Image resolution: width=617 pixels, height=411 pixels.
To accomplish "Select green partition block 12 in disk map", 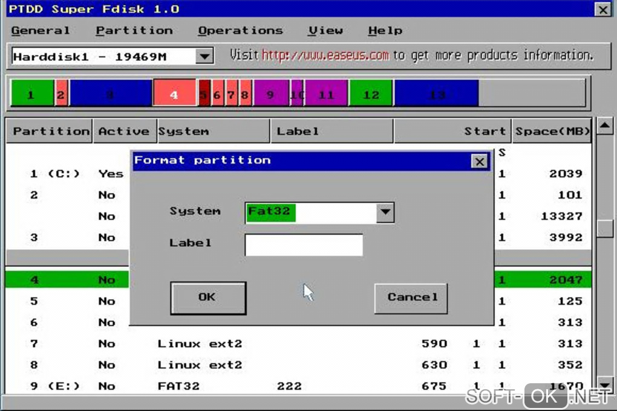I will [371, 93].
